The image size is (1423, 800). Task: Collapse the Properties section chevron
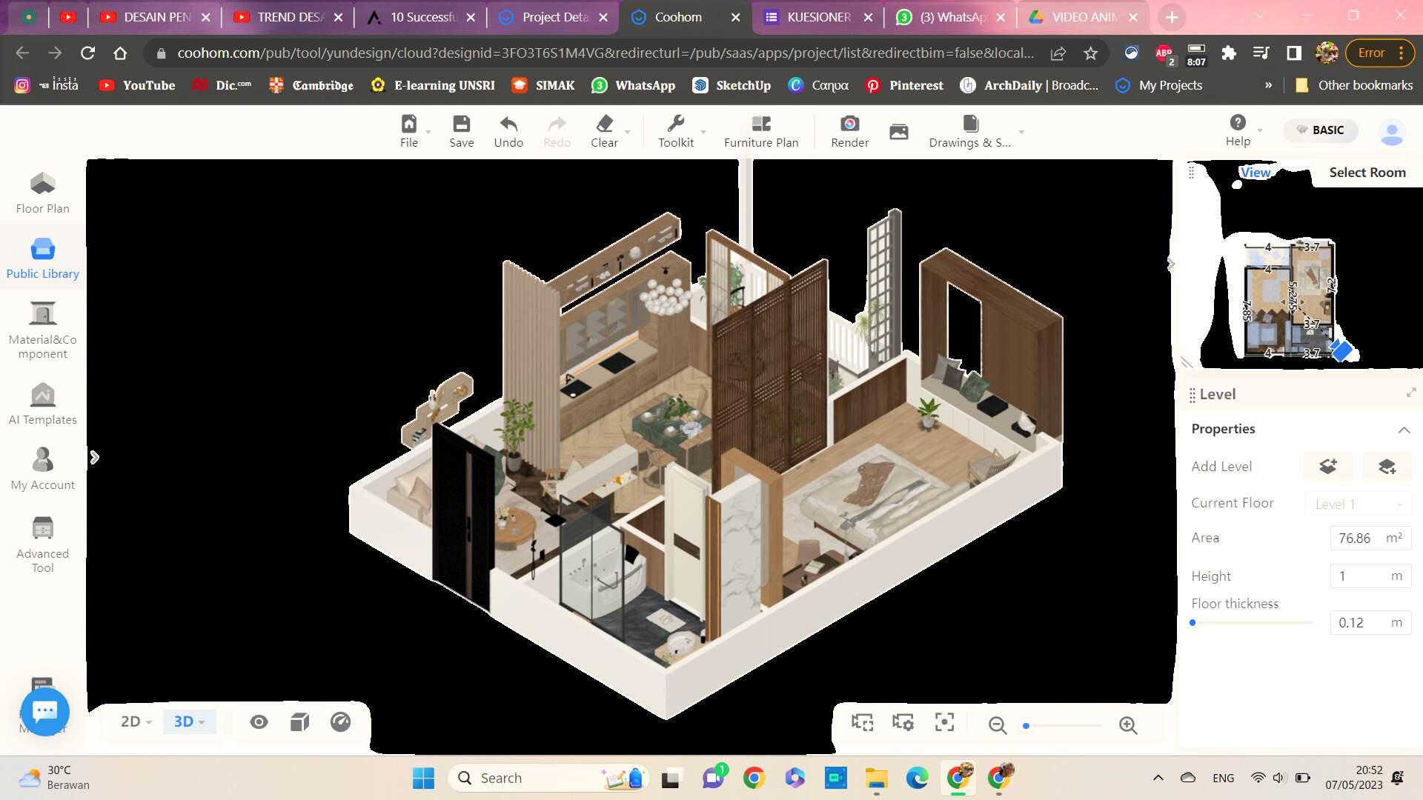1404,430
